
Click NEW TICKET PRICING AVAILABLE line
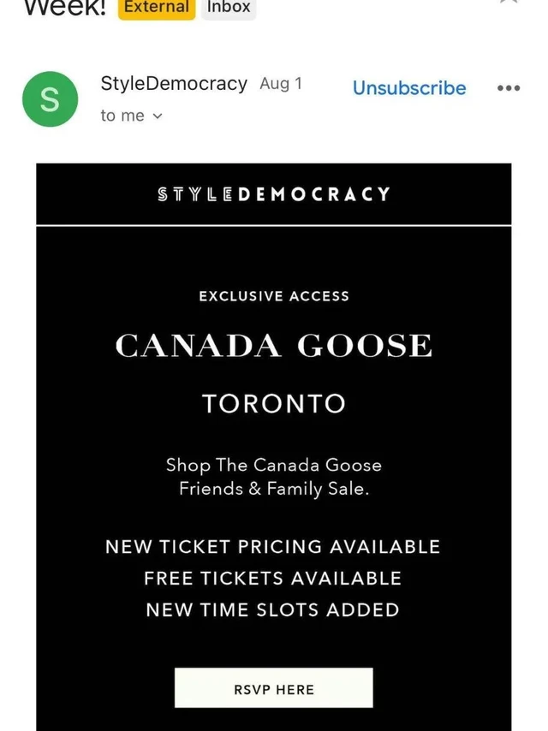(272, 547)
